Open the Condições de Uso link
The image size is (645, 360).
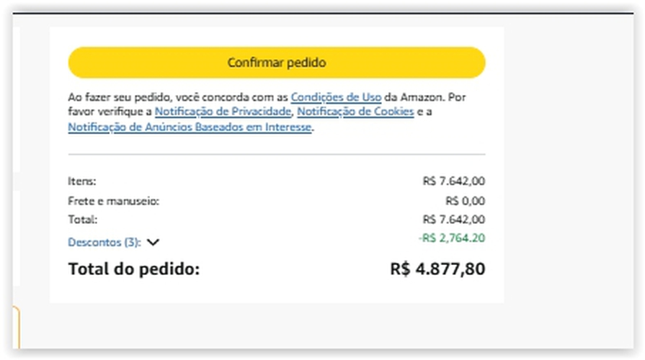coord(336,96)
